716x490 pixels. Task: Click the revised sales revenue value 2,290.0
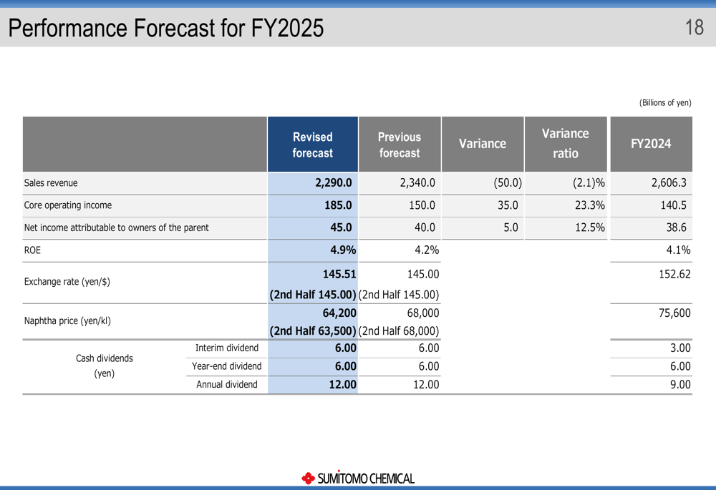click(x=333, y=183)
